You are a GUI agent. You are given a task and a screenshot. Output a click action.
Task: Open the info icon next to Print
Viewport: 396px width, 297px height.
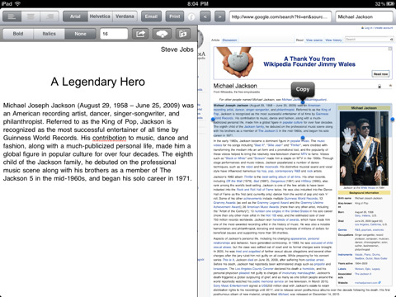click(x=191, y=16)
